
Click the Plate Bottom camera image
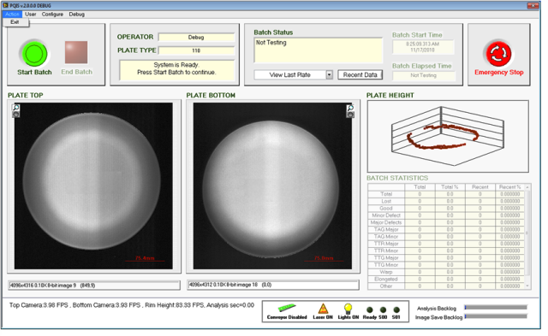(272, 186)
